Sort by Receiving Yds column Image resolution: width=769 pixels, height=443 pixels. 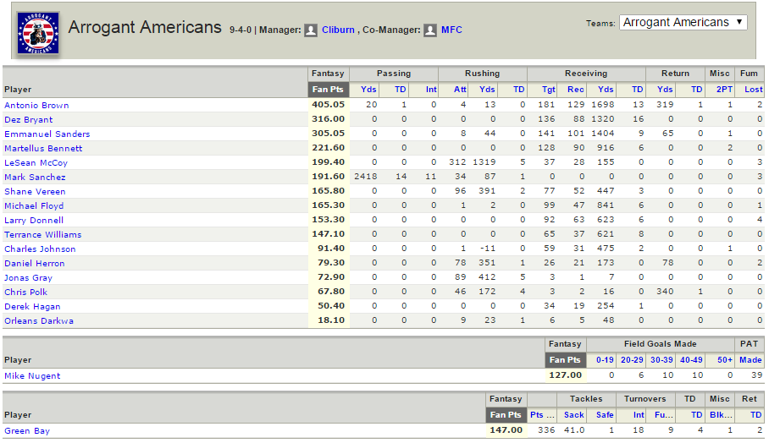tap(606, 90)
